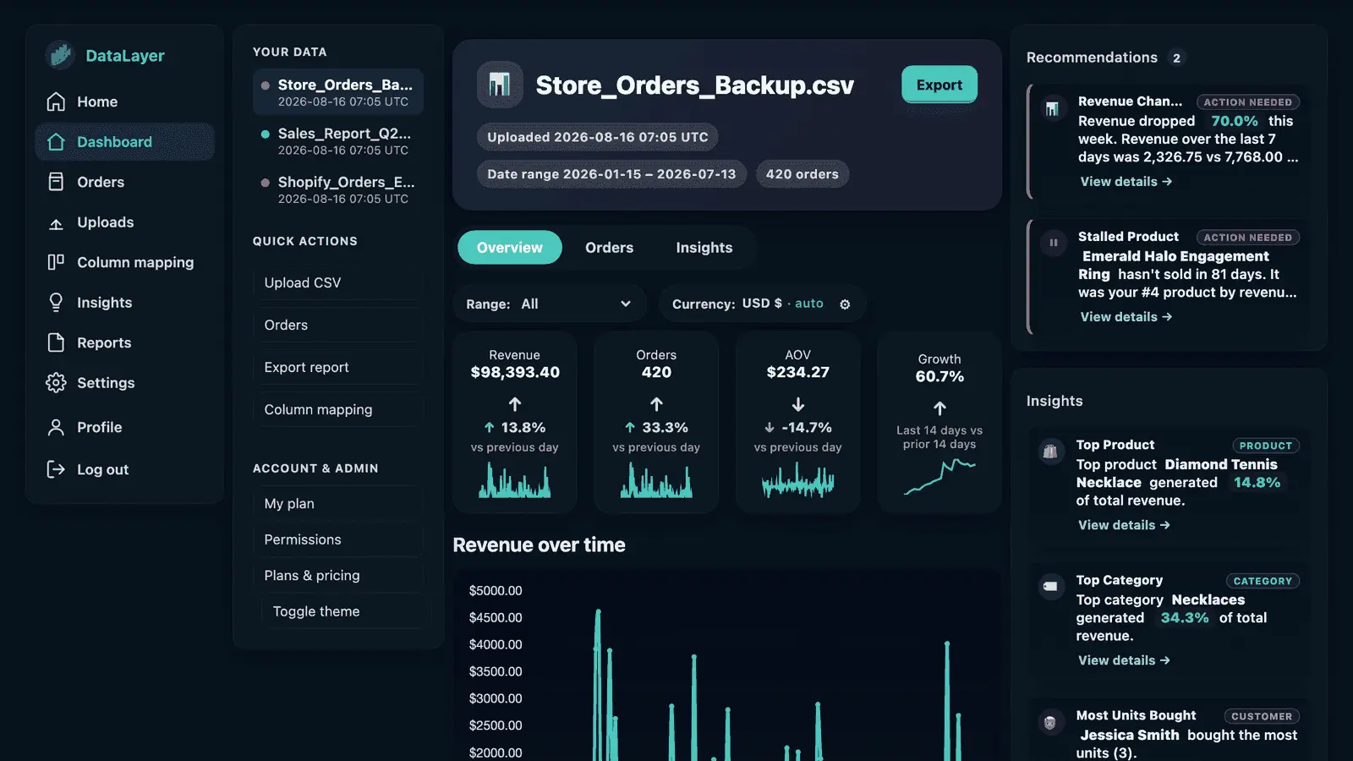1353x761 pixels.
Task: Open Home in the sidebar menu
Action: click(x=124, y=101)
